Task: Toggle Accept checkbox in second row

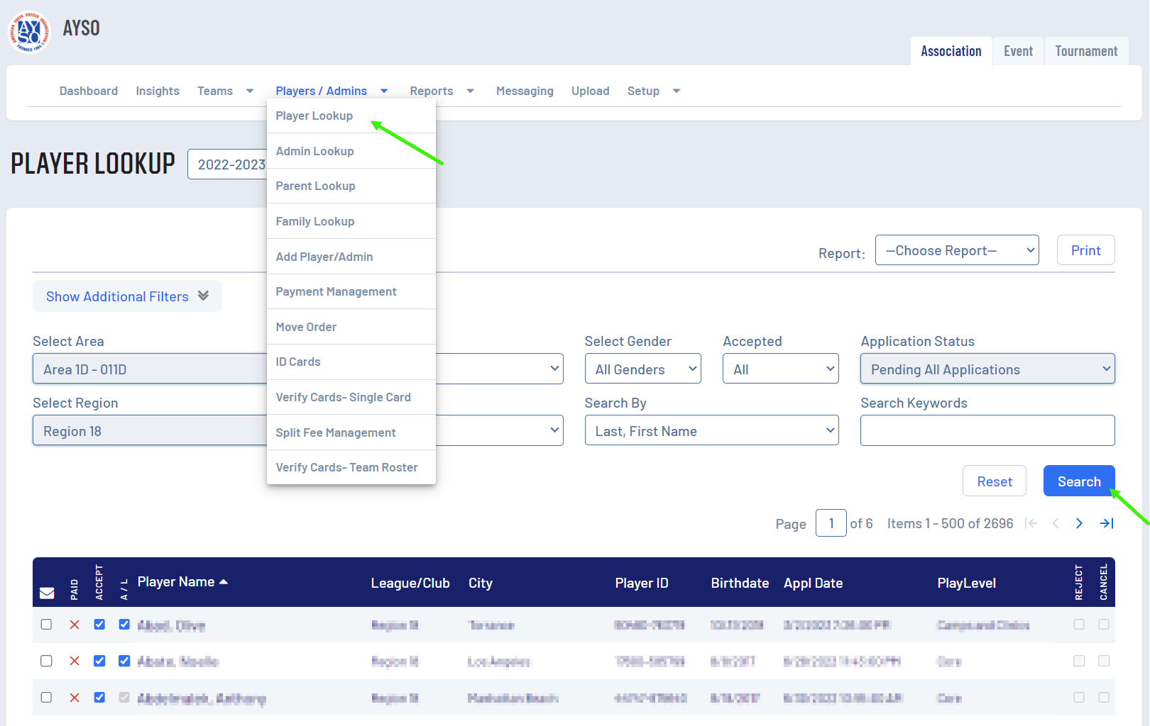Action: tap(99, 661)
